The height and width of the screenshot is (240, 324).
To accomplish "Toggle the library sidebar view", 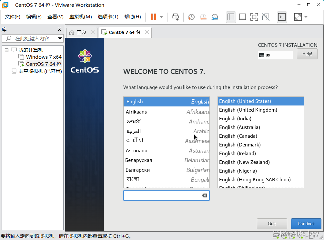I will point(231,17).
